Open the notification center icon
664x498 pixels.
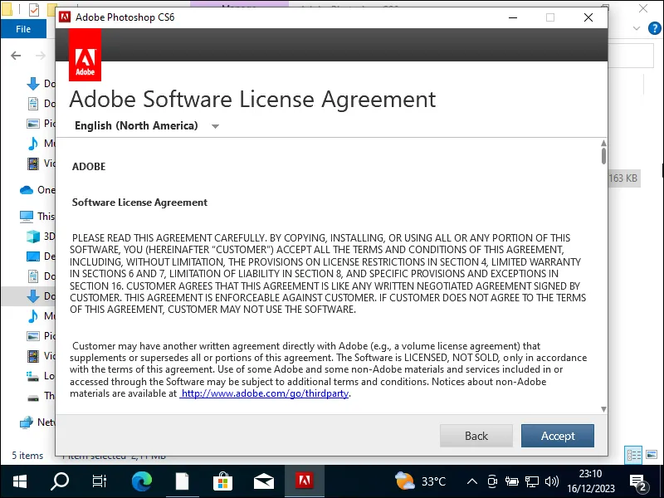click(x=640, y=481)
